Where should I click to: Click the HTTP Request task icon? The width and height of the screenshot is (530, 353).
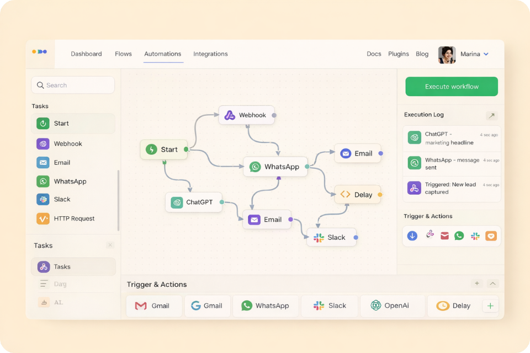click(43, 218)
